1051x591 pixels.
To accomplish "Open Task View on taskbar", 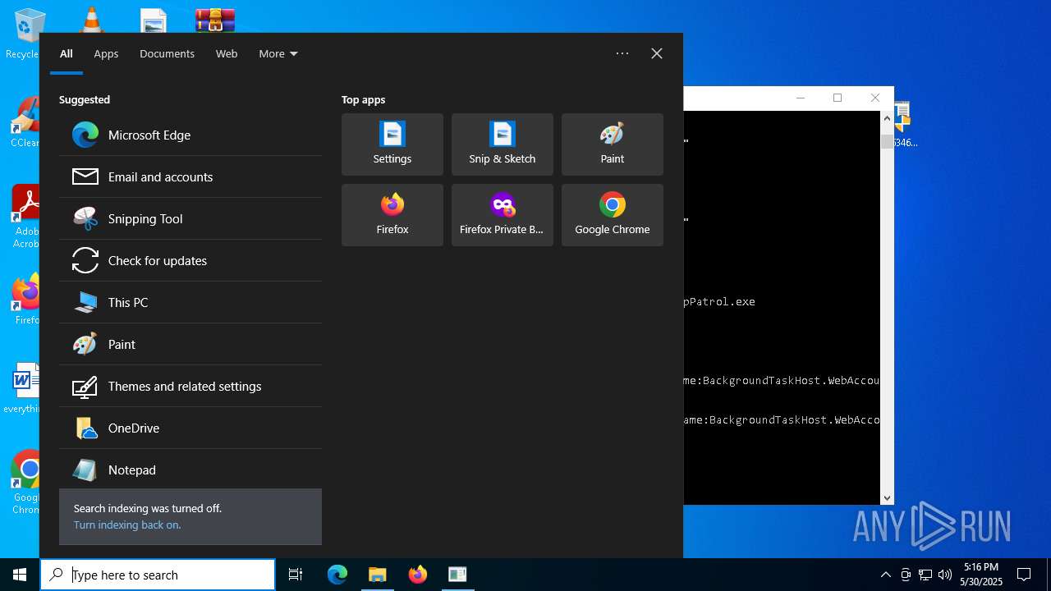I will tap(296, 575).
